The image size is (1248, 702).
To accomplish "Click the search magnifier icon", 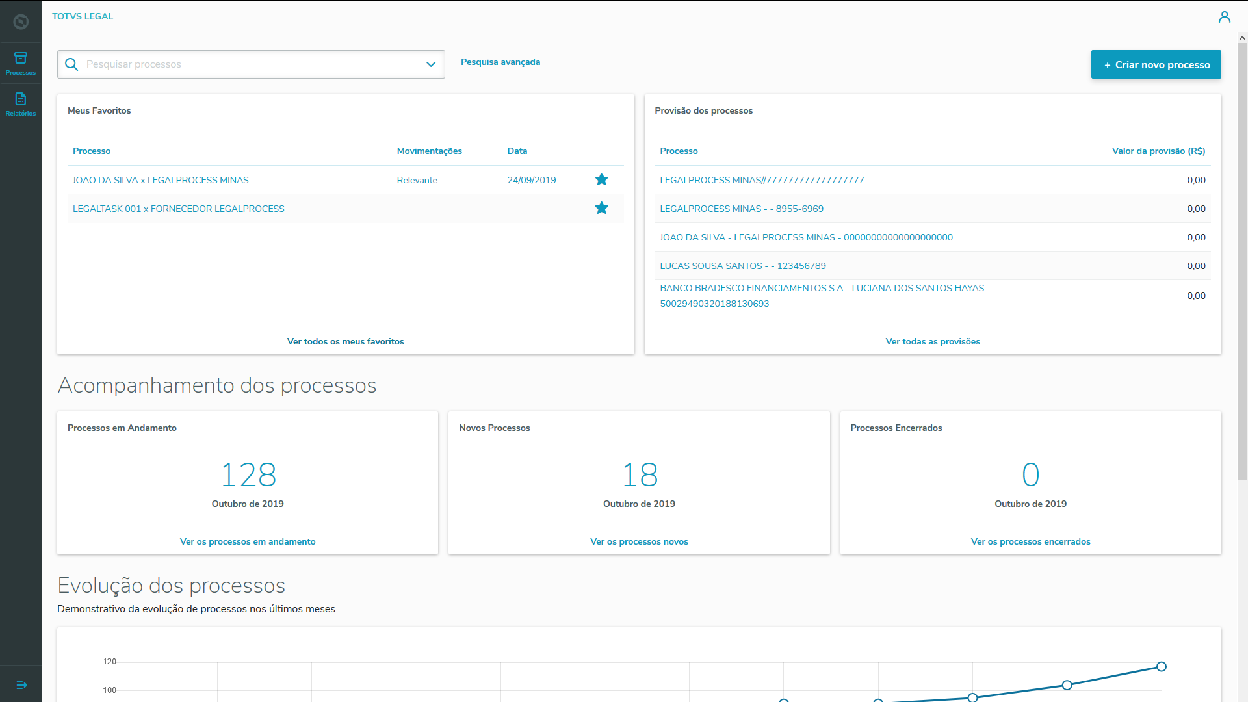I will click(x=72, y=64).
